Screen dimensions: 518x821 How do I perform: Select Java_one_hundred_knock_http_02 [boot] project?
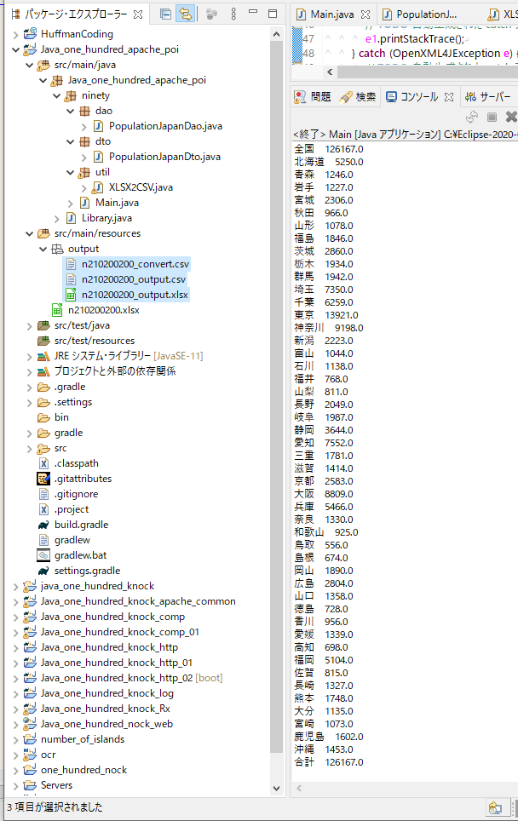pos(131,678)
